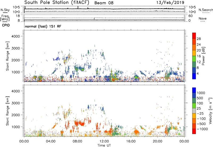
Task: Select the "4" Power colorbar tick label
Action: (x=198, y=73)
